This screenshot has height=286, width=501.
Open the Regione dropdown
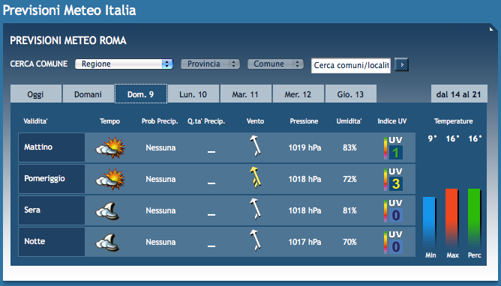(124, 64)
